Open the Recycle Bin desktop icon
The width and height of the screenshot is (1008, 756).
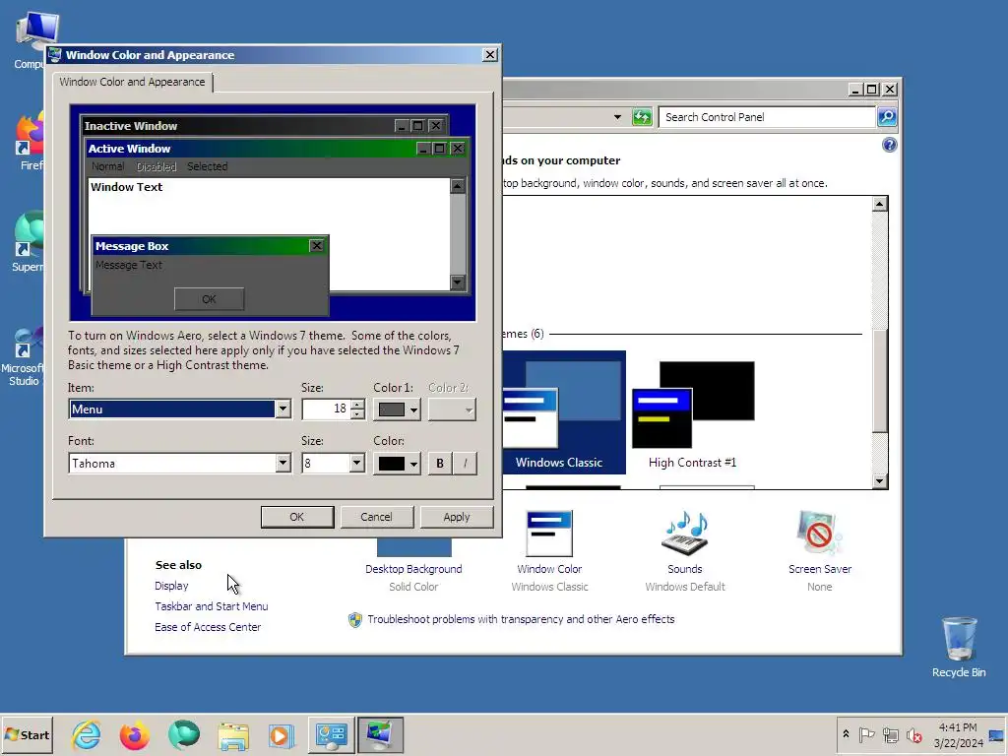[x=959, y=647]
